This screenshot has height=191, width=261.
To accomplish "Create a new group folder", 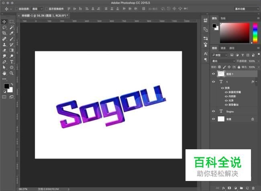I will tap(241, 188).
